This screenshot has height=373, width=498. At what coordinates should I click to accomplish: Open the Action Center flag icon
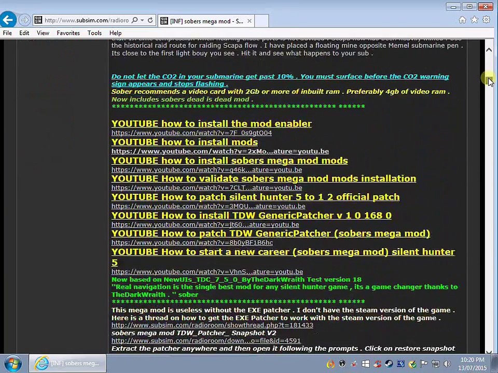pos(424,364)
